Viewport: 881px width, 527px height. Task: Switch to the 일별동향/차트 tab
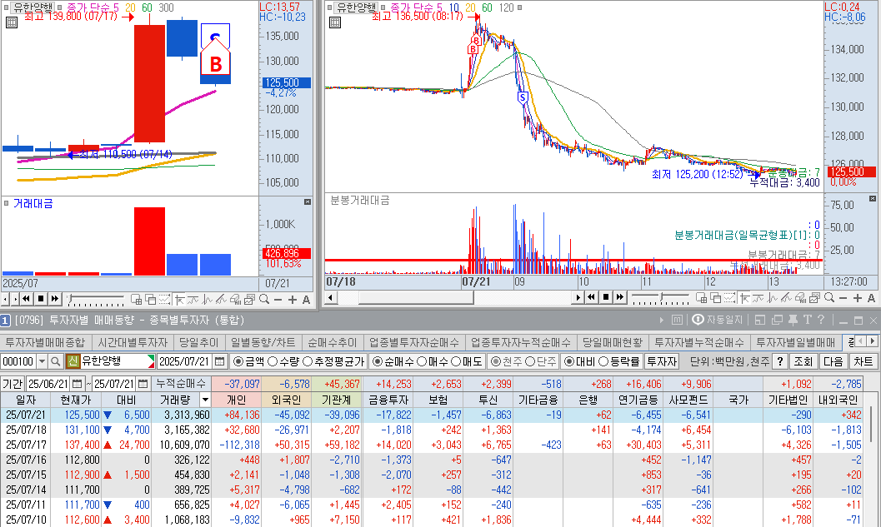point(263,342)
